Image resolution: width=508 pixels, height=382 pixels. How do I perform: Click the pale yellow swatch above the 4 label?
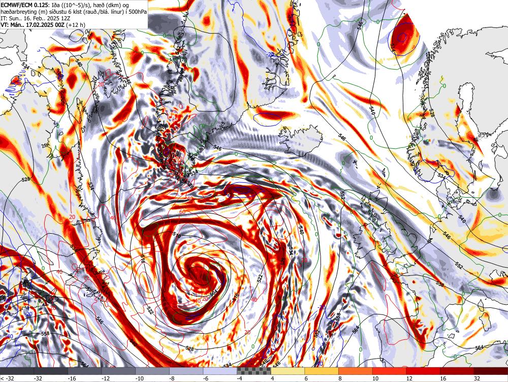point(288,371)
